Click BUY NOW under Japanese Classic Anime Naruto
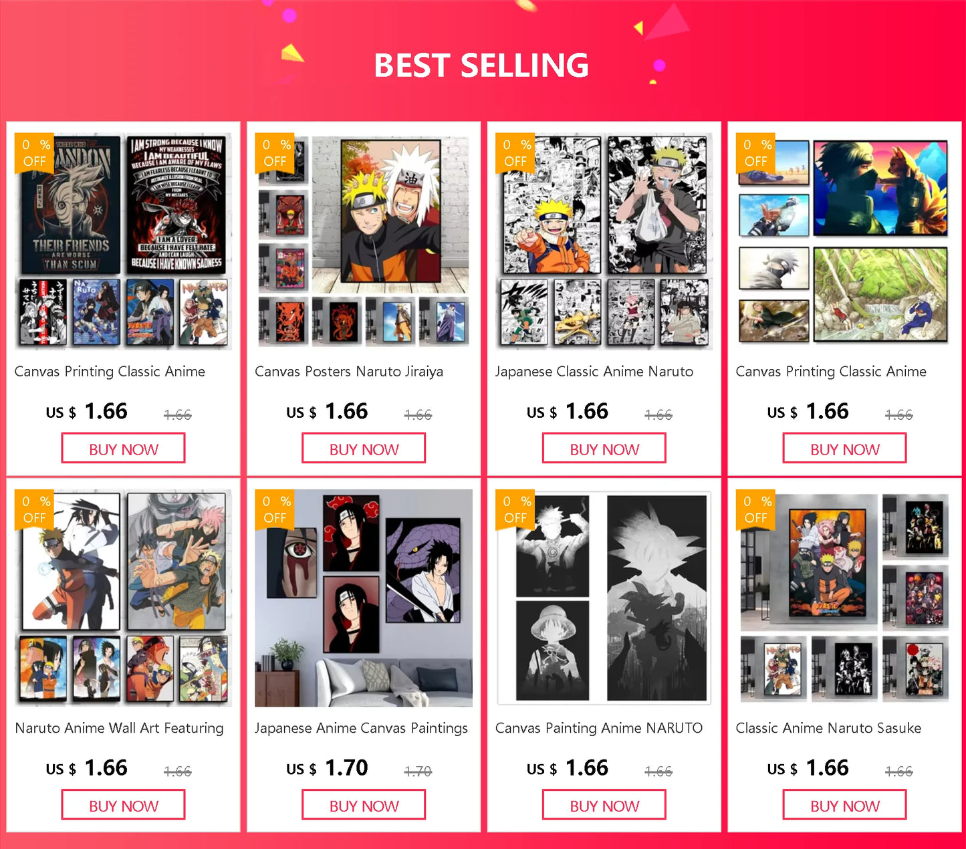 click(x=604, y=449)
